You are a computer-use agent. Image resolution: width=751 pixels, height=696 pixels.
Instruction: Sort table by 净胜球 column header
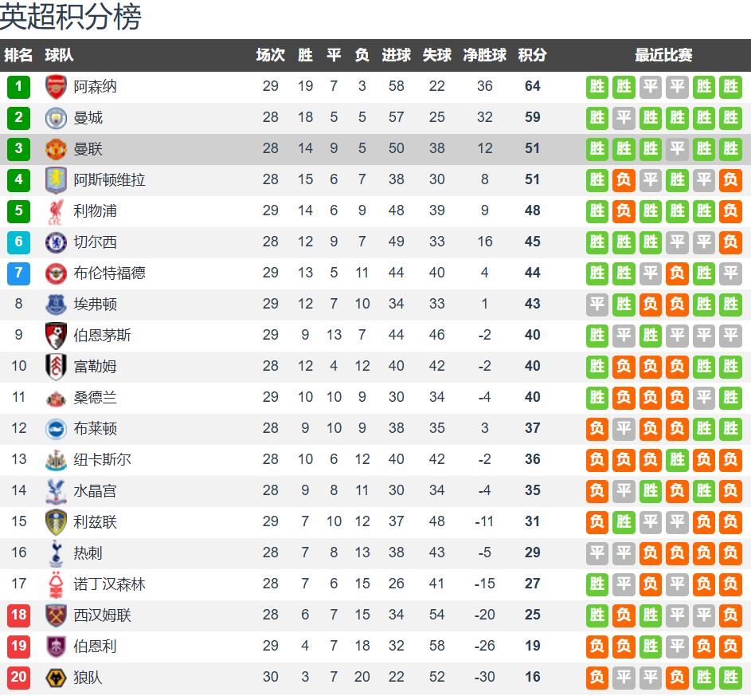coord(484,55)
